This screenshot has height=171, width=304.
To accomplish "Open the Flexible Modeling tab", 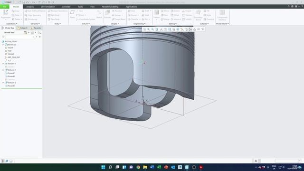I will pyautogui.click(x=110, y=7).
